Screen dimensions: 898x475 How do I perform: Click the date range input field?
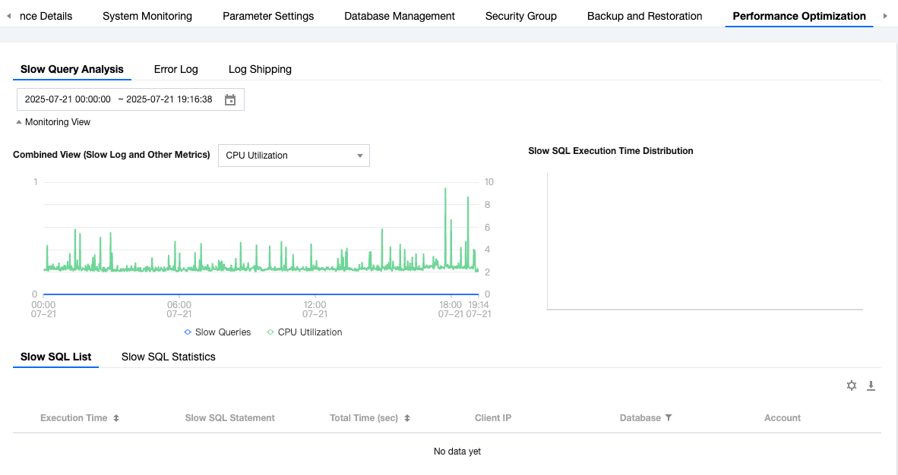119,99
